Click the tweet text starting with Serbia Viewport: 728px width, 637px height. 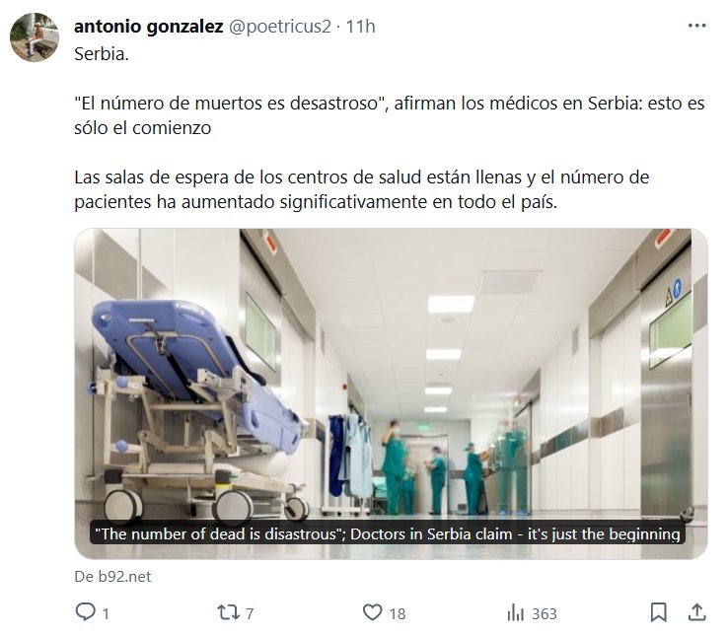point(102,54)
